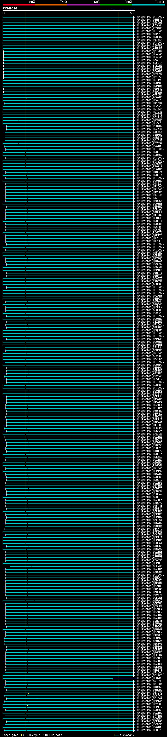
Task: Click the green ~80% identity legend segment
Action: coord(116,5)
